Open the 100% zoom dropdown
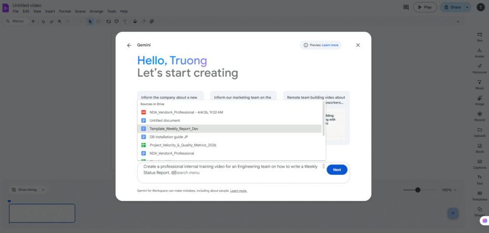 click(x=449, y=190)
